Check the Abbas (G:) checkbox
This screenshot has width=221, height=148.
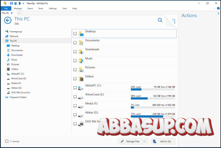(75, 115)
